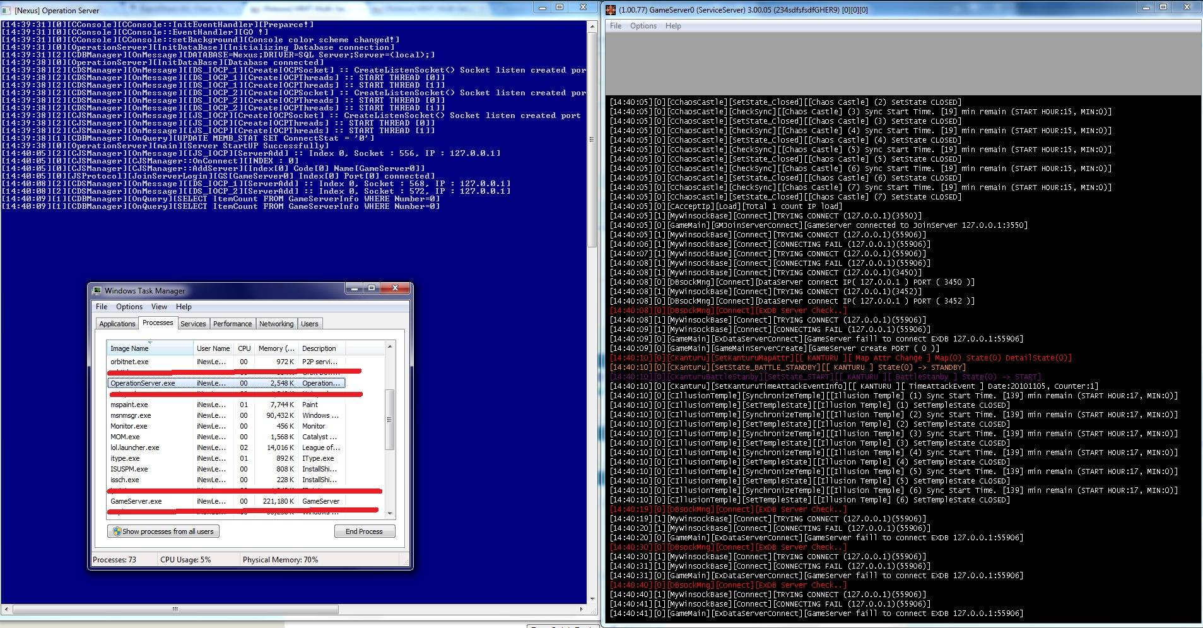1203x628 pixels.
Task: Close the GameServer0 window
Action: [x=1187, y=7]
